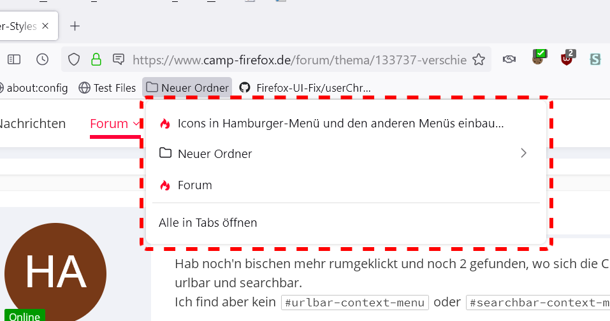
Task: Choose 'Alle in Tabs öffnen' menu item
Action: (x=208, y=223)
